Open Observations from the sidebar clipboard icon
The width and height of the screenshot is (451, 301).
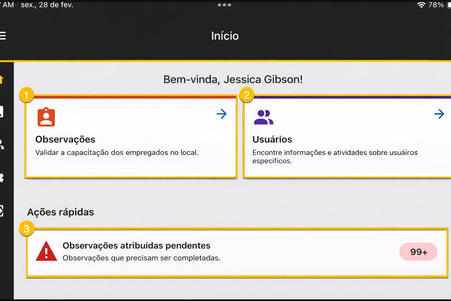(2, 112)
